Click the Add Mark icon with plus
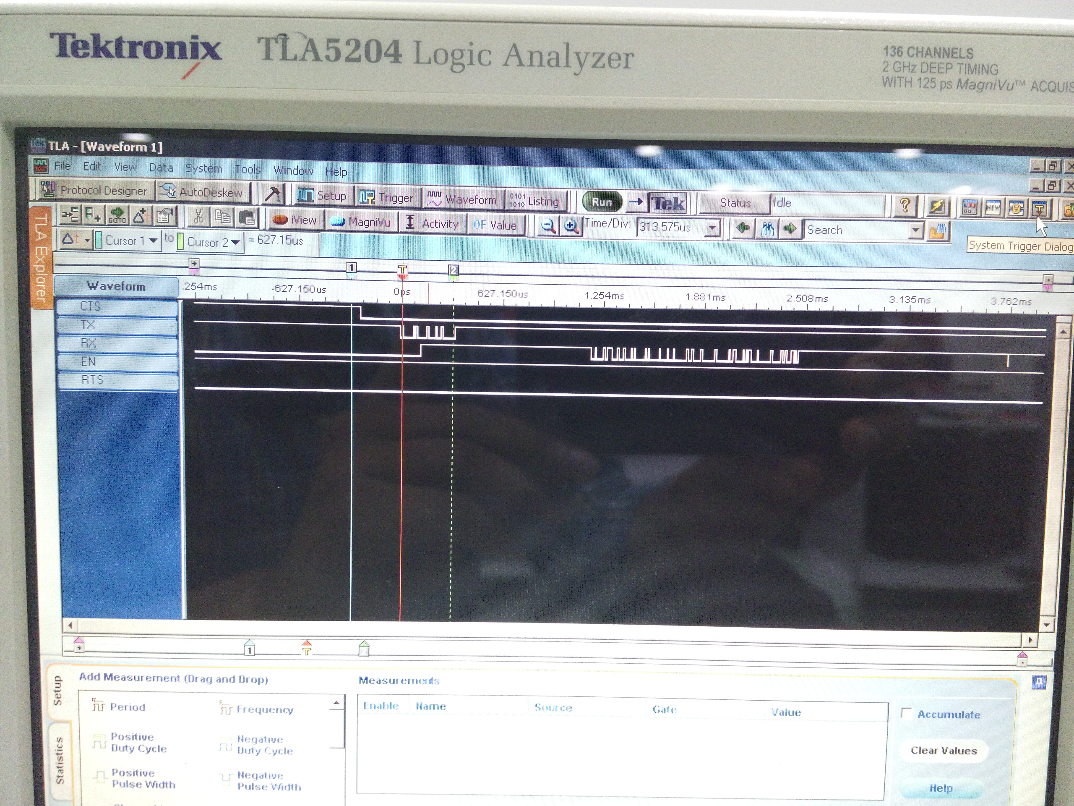1074x806 pixels. [93, 215]
